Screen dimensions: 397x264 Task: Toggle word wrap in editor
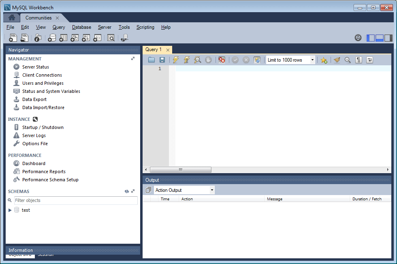coord(369,60)
